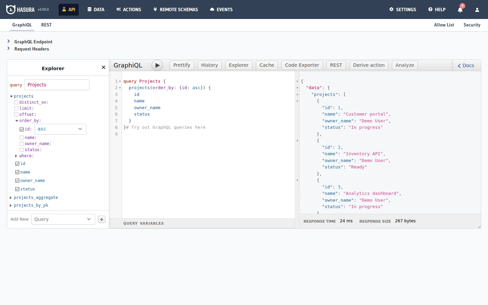Image resolution: width=488 pixels, height=305 pixels.
Task: Uncheck the owner_name field checkbox
Action: (x=17, y=181)
